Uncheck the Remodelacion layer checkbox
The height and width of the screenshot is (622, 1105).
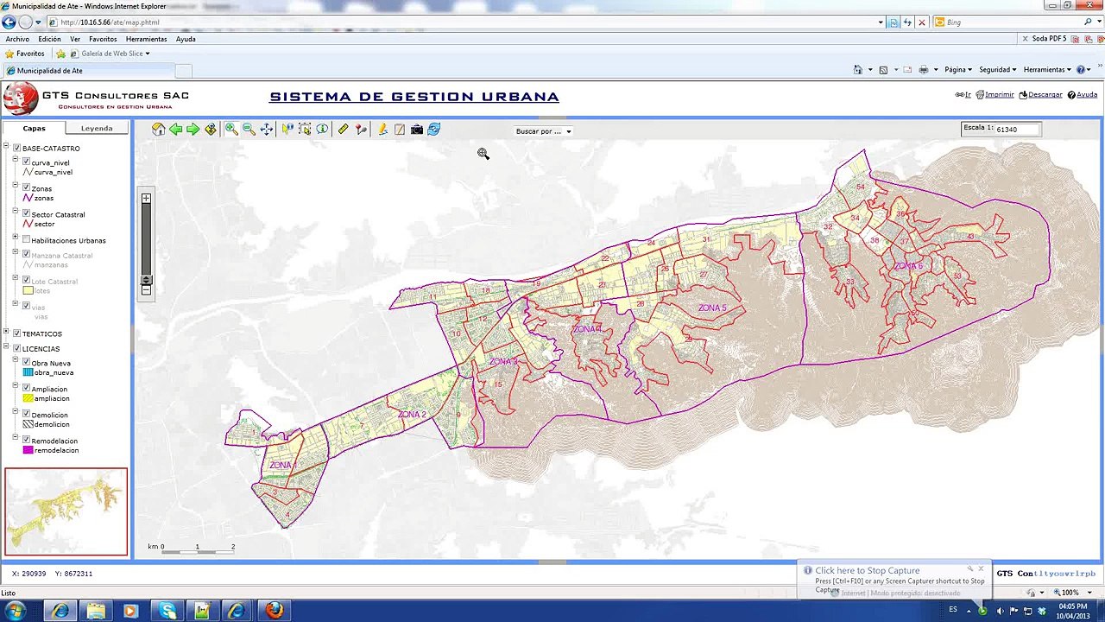(x=27, y=440)
